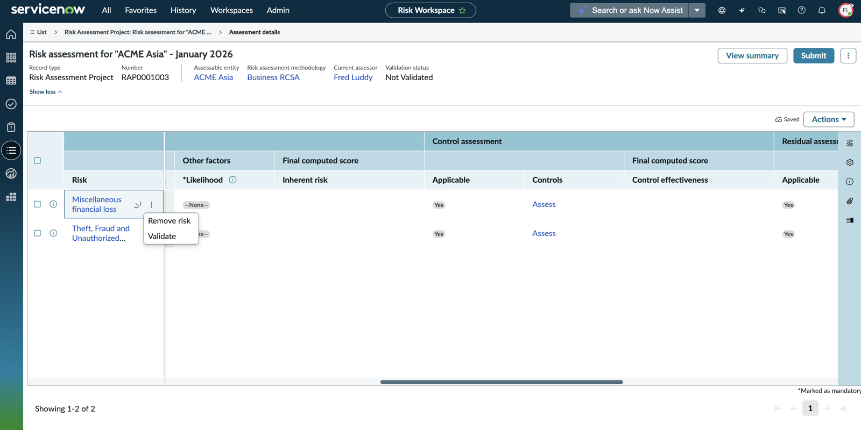861x430 pixels.
Task: Choose Remove risk from context menu
Action: pyautogui.click(x=170, y=221)
